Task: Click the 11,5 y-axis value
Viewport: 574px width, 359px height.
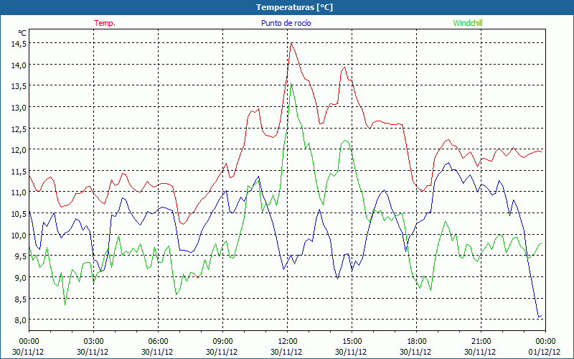Action: [19, 171]
